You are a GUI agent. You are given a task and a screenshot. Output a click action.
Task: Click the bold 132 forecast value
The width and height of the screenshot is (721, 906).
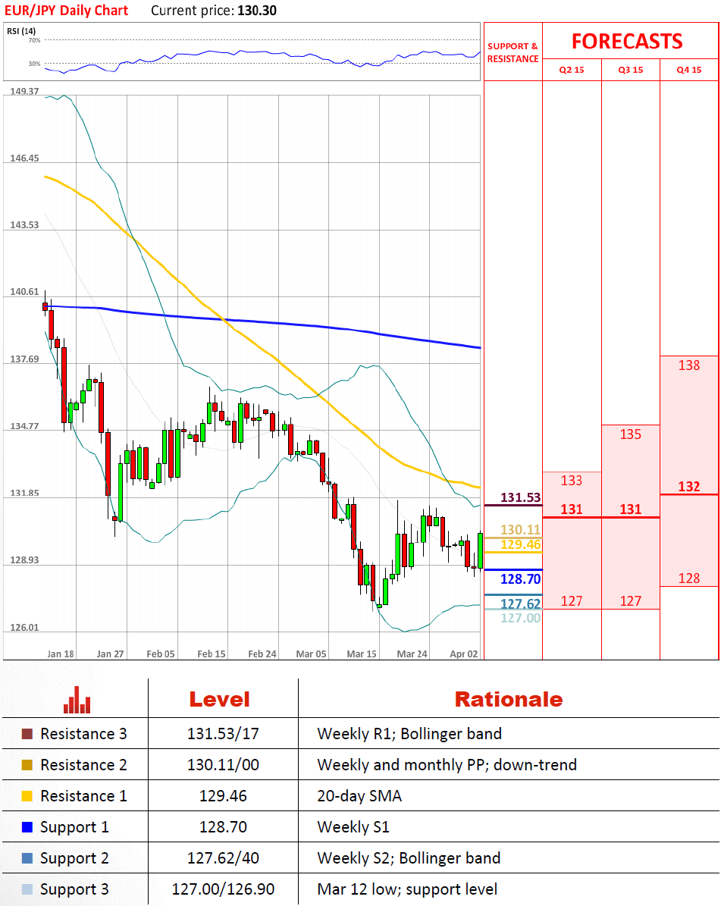pos(688,487)
